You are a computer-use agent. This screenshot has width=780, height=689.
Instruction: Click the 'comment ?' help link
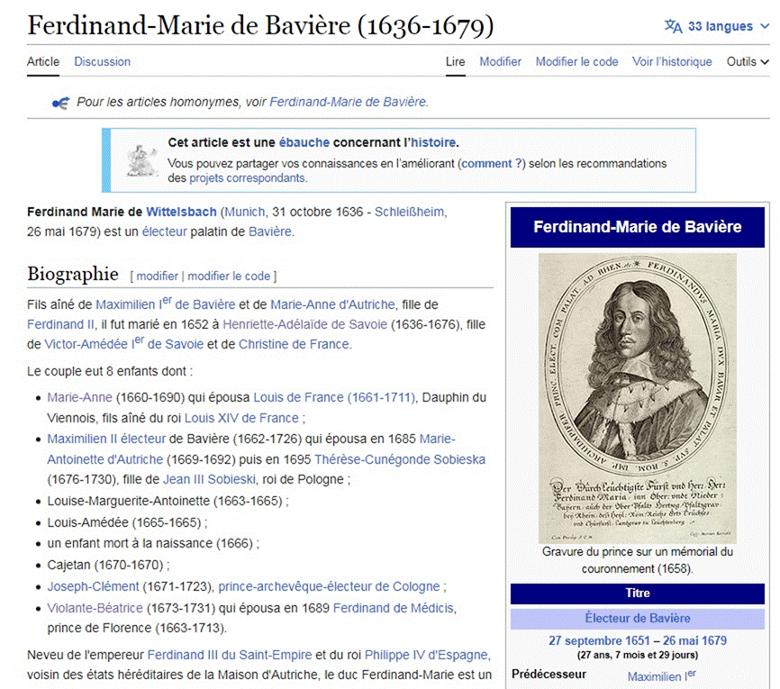(x=491, y=164)
